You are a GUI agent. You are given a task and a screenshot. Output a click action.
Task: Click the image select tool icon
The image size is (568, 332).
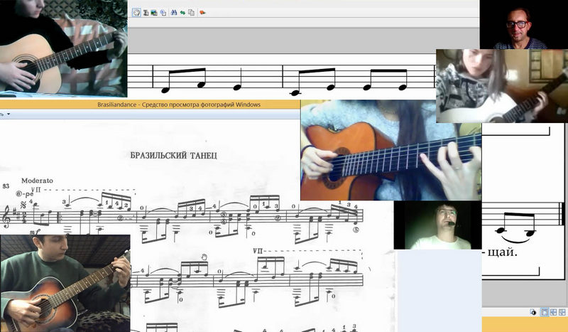point(154,13)
